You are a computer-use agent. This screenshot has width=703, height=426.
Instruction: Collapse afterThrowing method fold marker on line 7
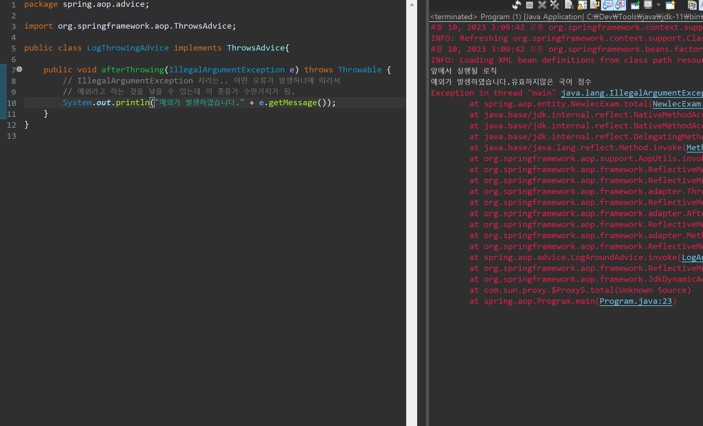tap(20, 69)
